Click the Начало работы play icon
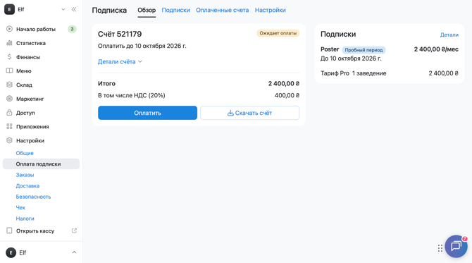This screenshot has width=472, height=263. pos(9,29)
